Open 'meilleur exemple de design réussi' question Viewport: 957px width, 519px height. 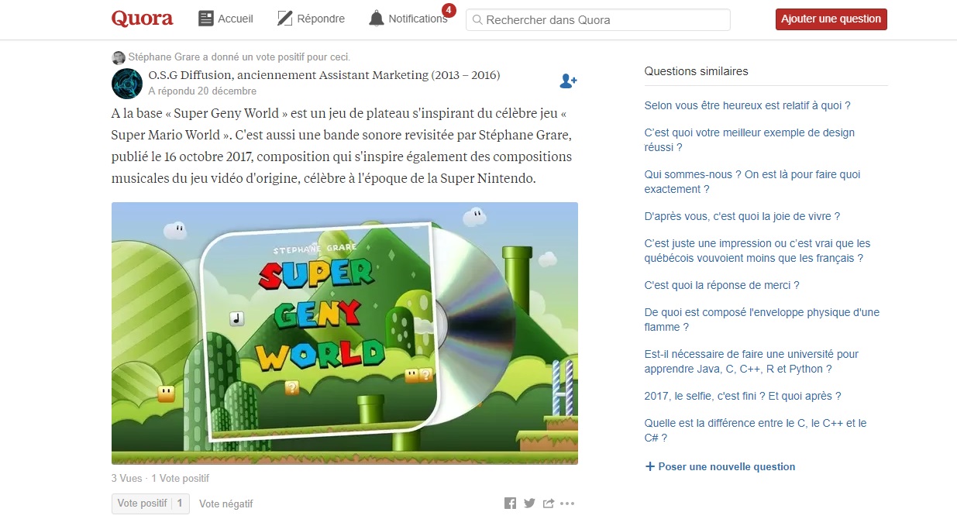click(749, 139)
